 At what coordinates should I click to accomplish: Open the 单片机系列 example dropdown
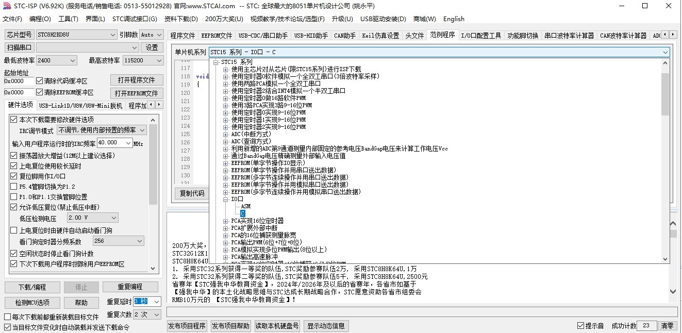[665, 52]
